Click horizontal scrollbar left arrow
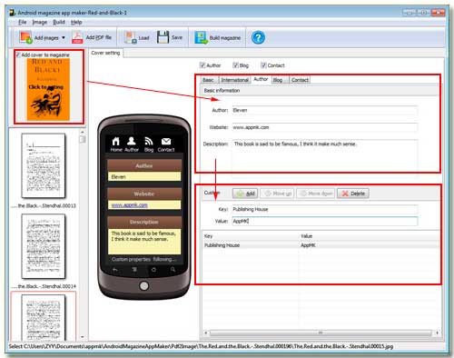 (206, 333)
